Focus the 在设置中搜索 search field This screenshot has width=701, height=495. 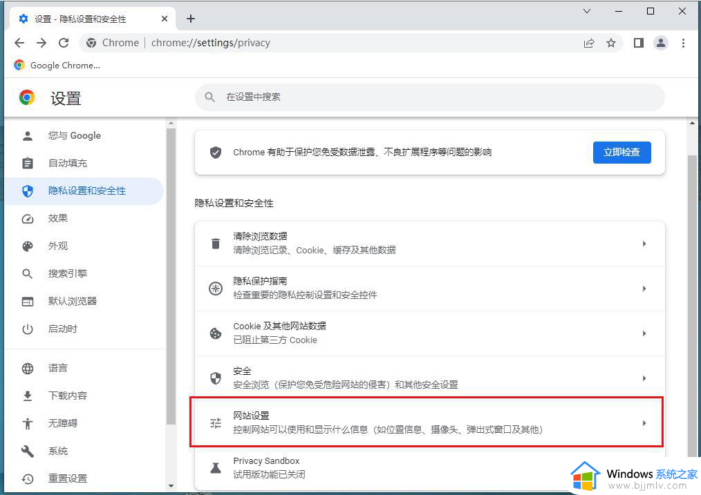click(429, 97)
